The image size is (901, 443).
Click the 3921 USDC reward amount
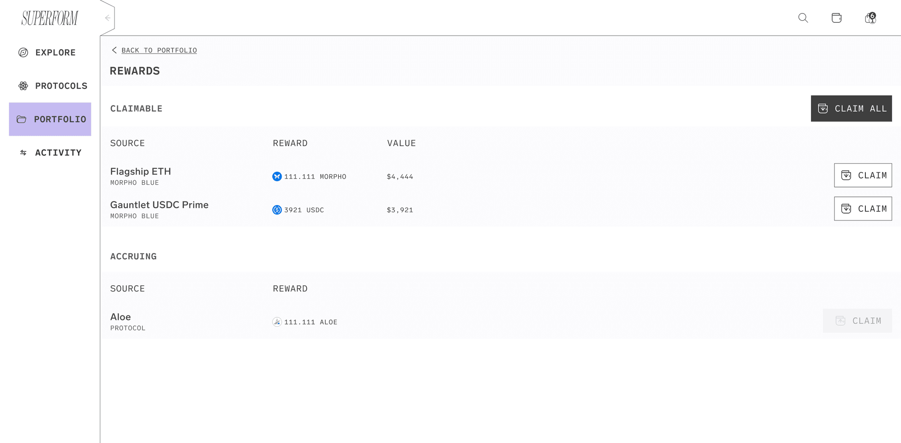pos(304,210)
